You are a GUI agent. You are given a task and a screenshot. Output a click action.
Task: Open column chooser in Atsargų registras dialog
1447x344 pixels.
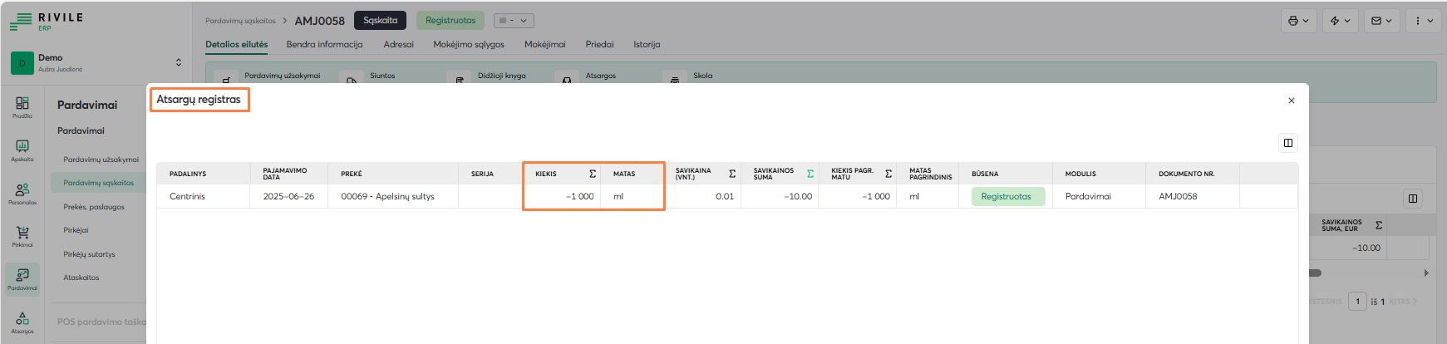click(x=1287, y=143)
